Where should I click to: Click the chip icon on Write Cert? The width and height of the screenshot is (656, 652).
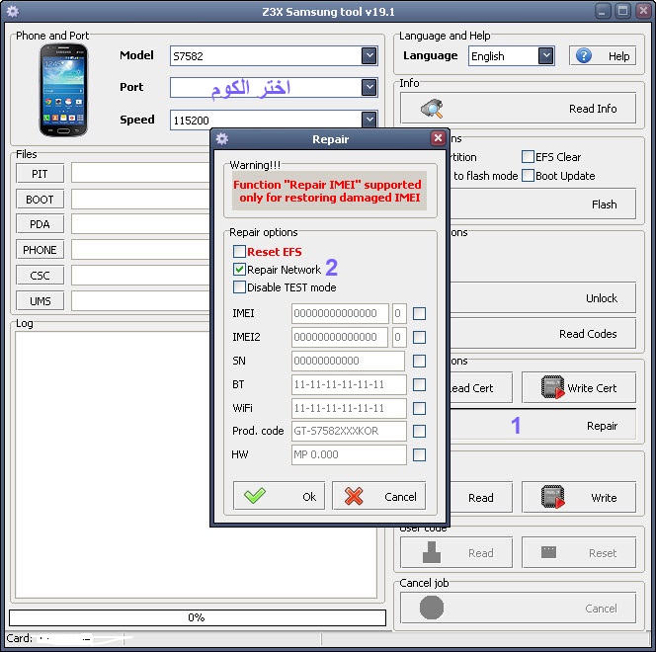click(x=552, y=387)
